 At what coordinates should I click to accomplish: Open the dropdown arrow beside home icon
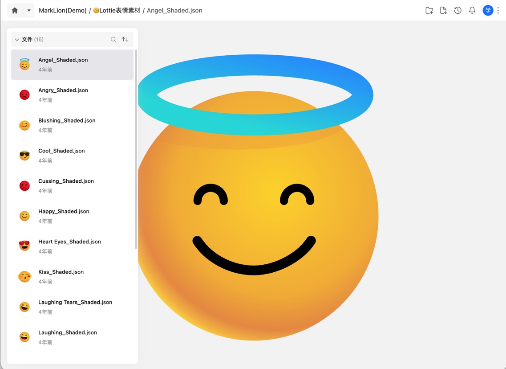click(29, 10)
